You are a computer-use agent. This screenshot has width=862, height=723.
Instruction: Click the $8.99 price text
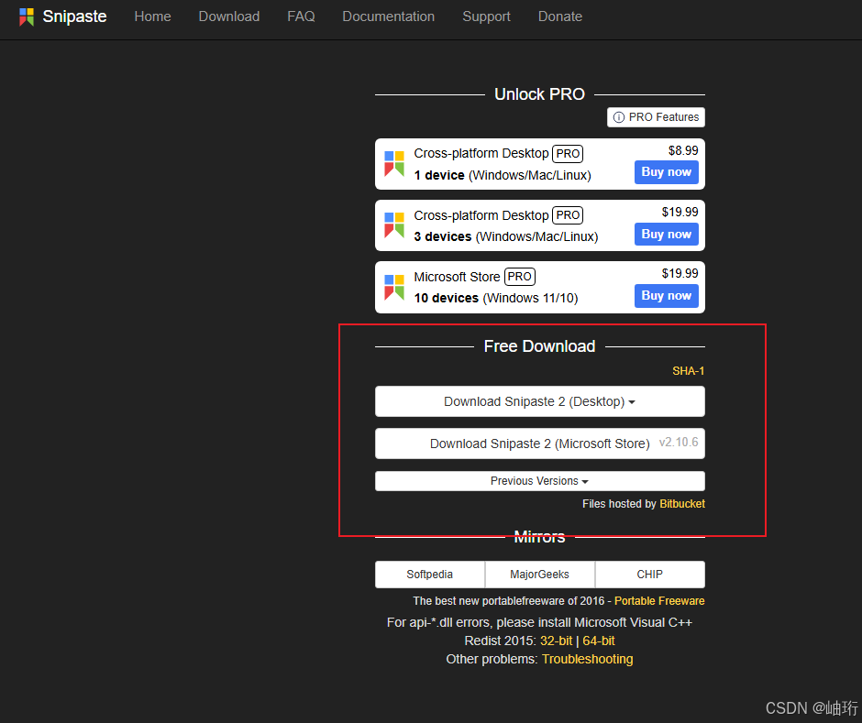click(x=683, y=150)
